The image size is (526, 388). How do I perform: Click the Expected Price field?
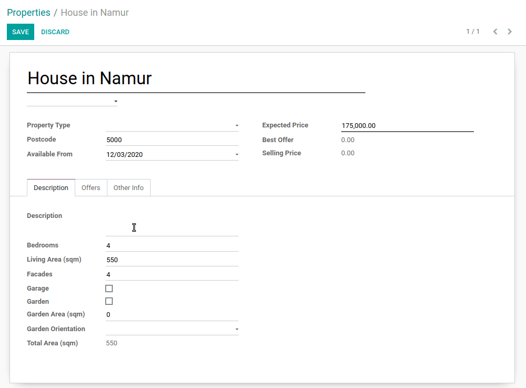click(407, 126)
